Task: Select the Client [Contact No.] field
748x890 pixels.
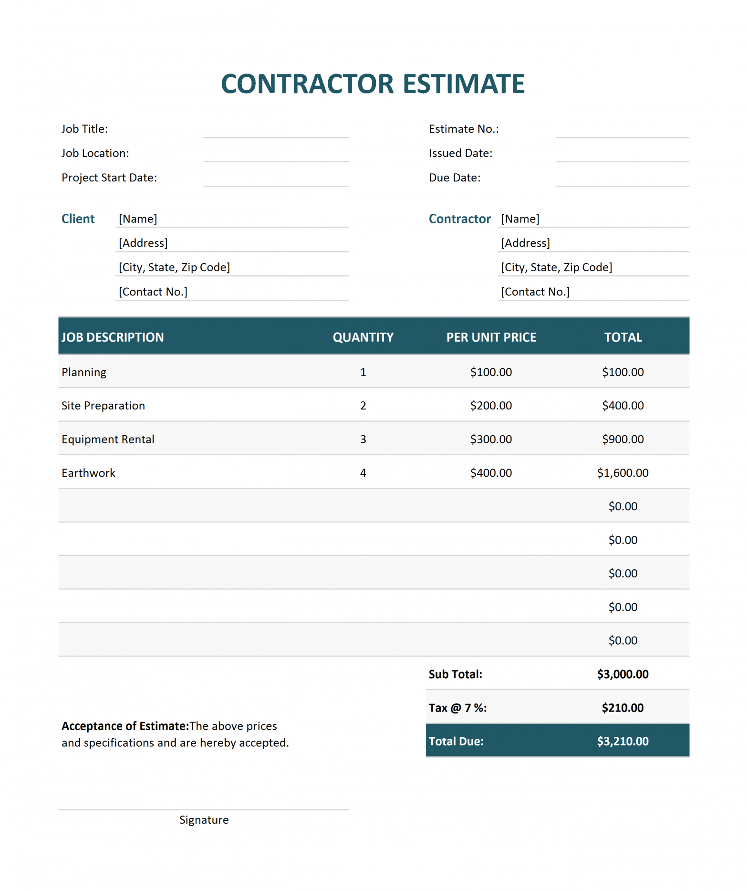Action: (x=232, y=292)
